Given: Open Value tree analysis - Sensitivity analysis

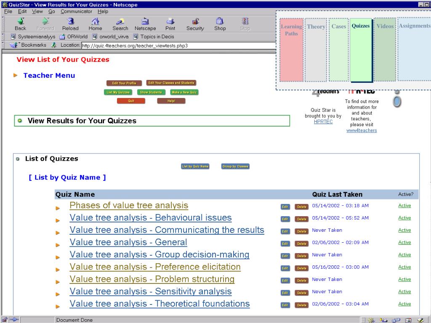Looking at the screenshot, I should click(x=151, y=291).
